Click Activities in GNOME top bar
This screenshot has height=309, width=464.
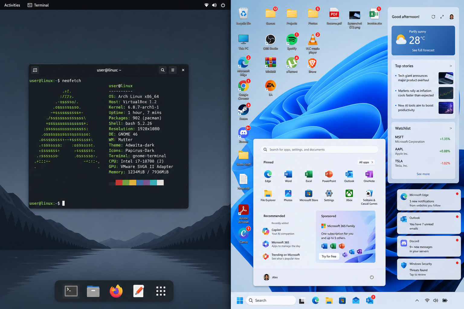click(12, 5)
